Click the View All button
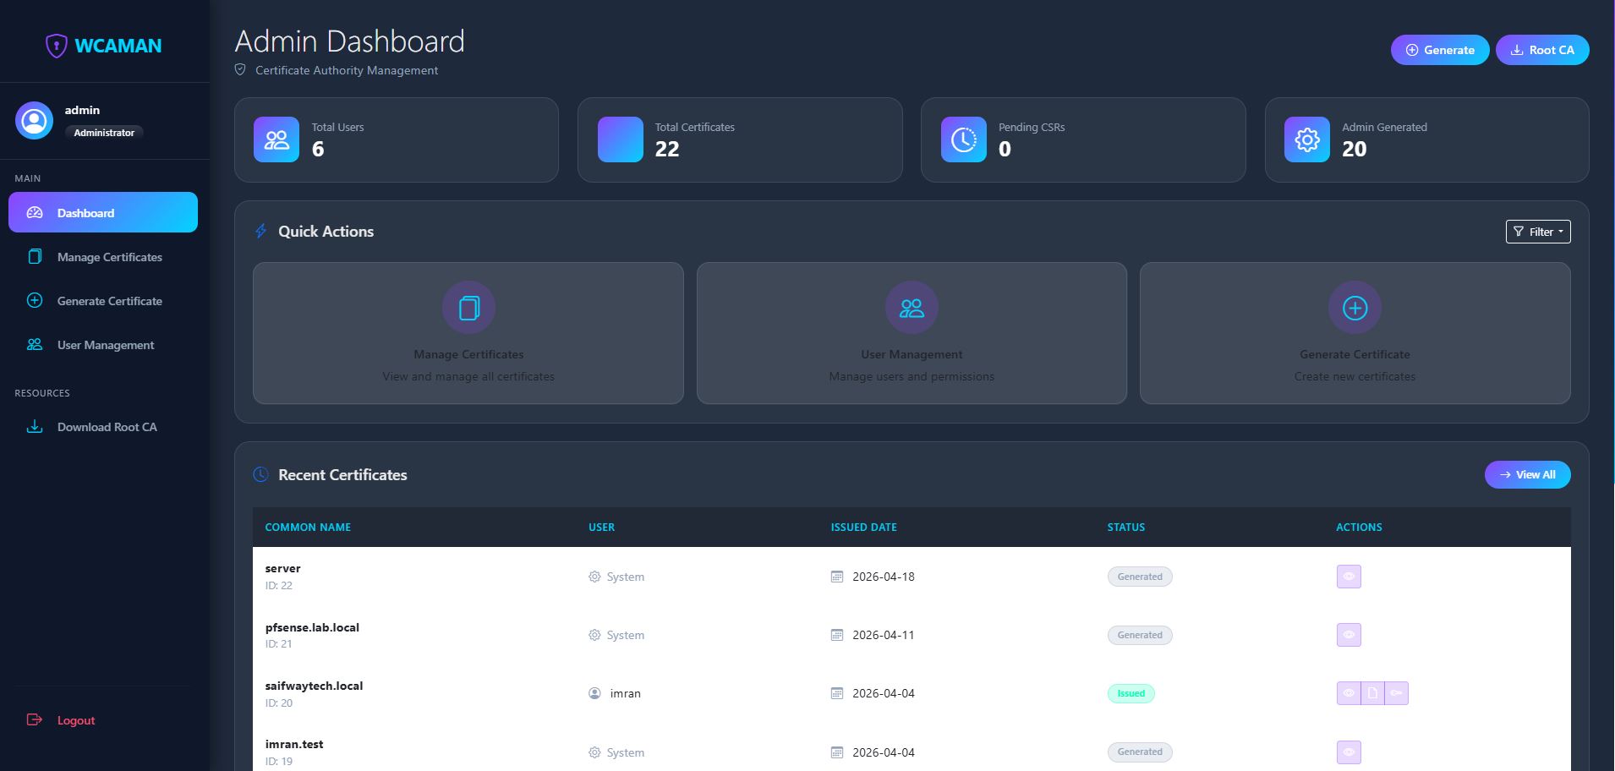 click(x=1527, y=474)
